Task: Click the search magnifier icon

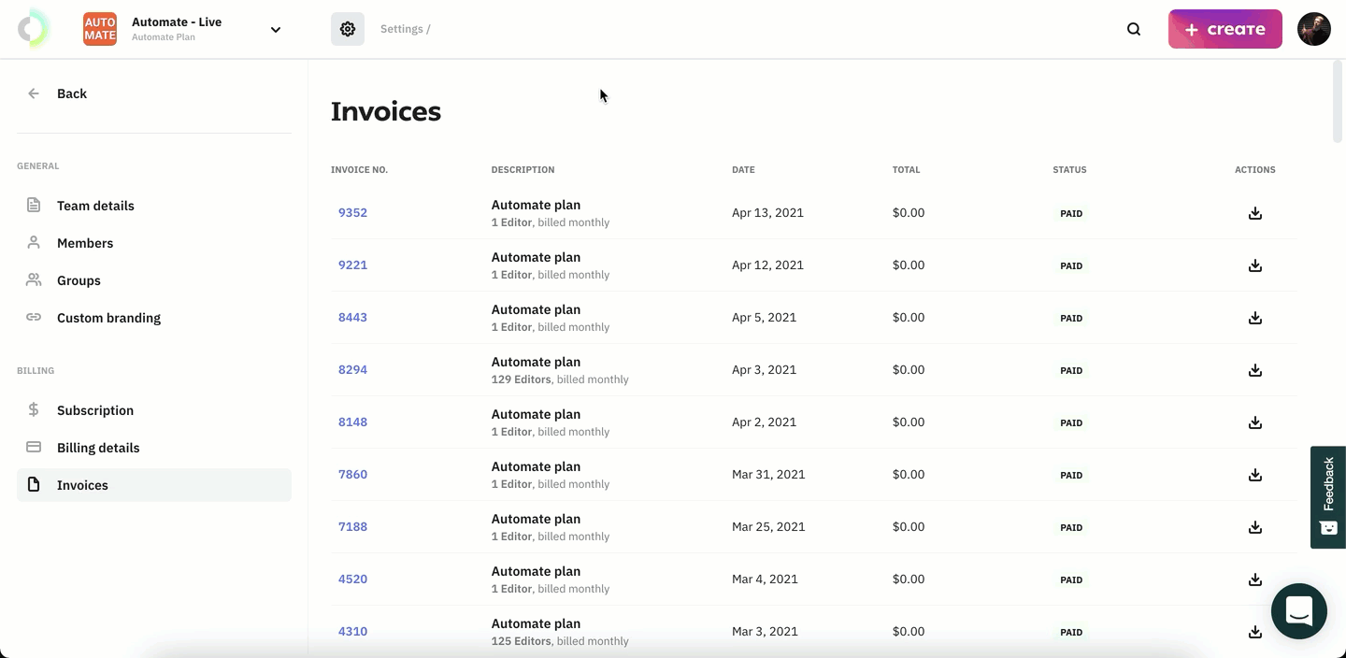Action: 1134,29
